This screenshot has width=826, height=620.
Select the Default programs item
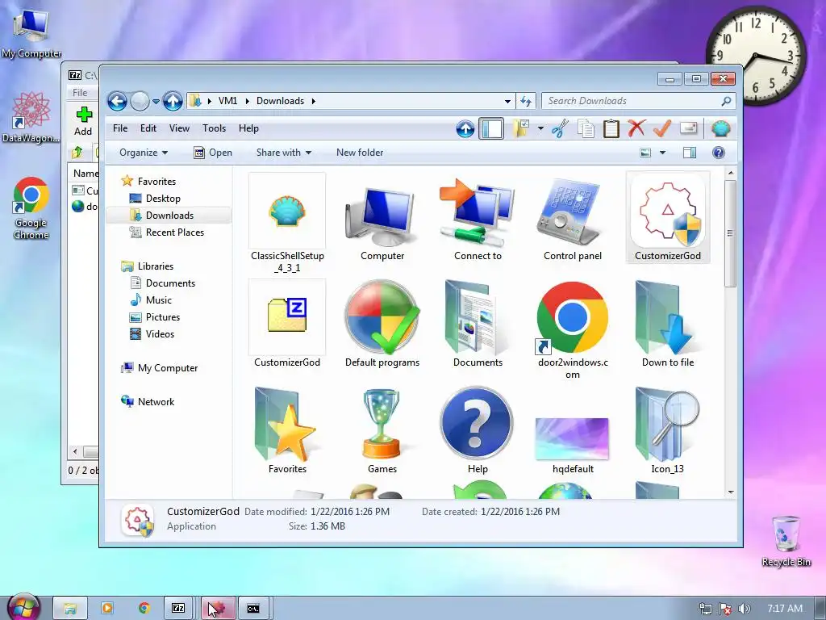(x=382, y=324)
